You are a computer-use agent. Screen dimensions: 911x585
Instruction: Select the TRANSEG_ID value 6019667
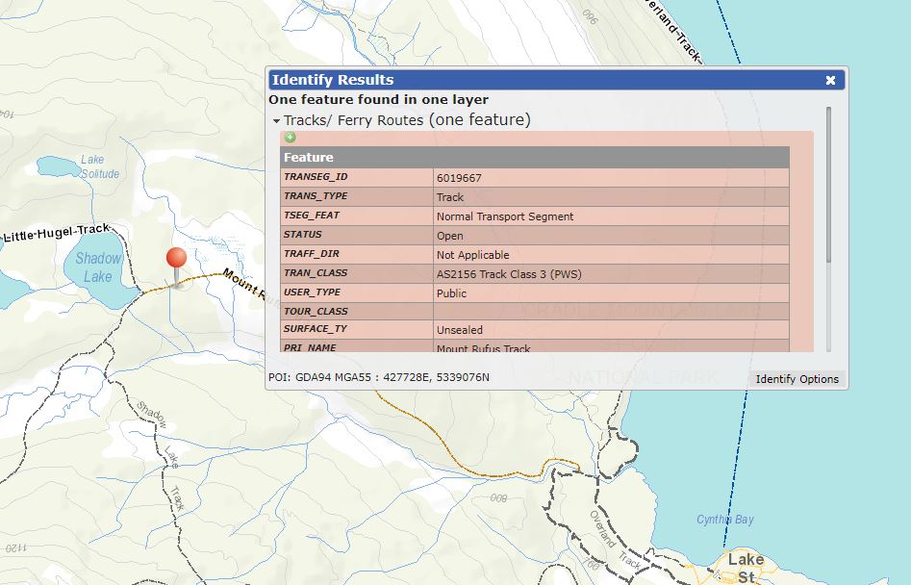[459, 178]
